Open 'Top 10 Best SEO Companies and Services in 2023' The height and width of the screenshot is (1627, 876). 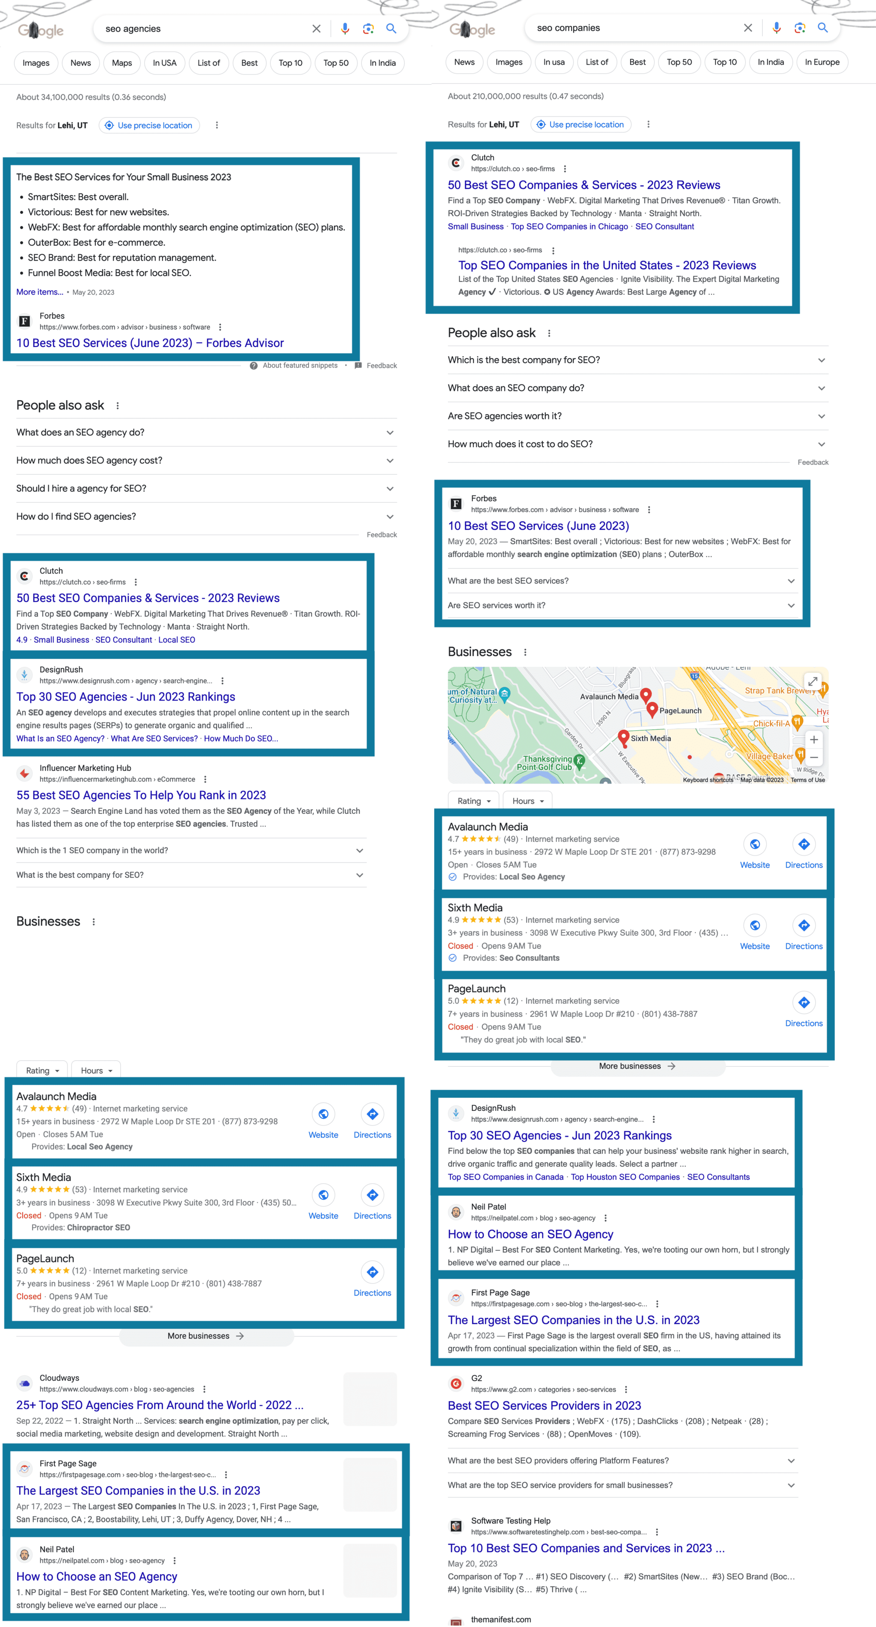point(586,1548)
